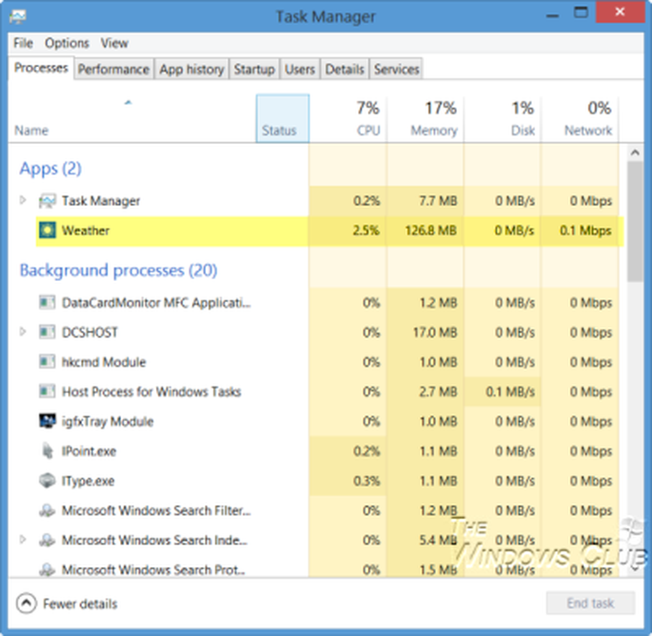Select Host Process for Windows Tasks
The height and width of the screenshot is (636, 652).
151,391
